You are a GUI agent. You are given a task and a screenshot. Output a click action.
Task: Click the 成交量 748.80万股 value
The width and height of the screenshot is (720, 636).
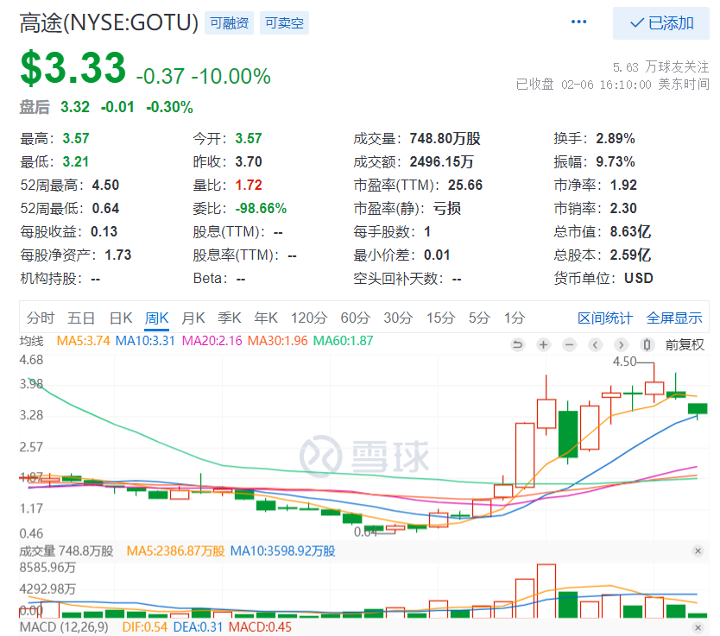coord(445,138)
